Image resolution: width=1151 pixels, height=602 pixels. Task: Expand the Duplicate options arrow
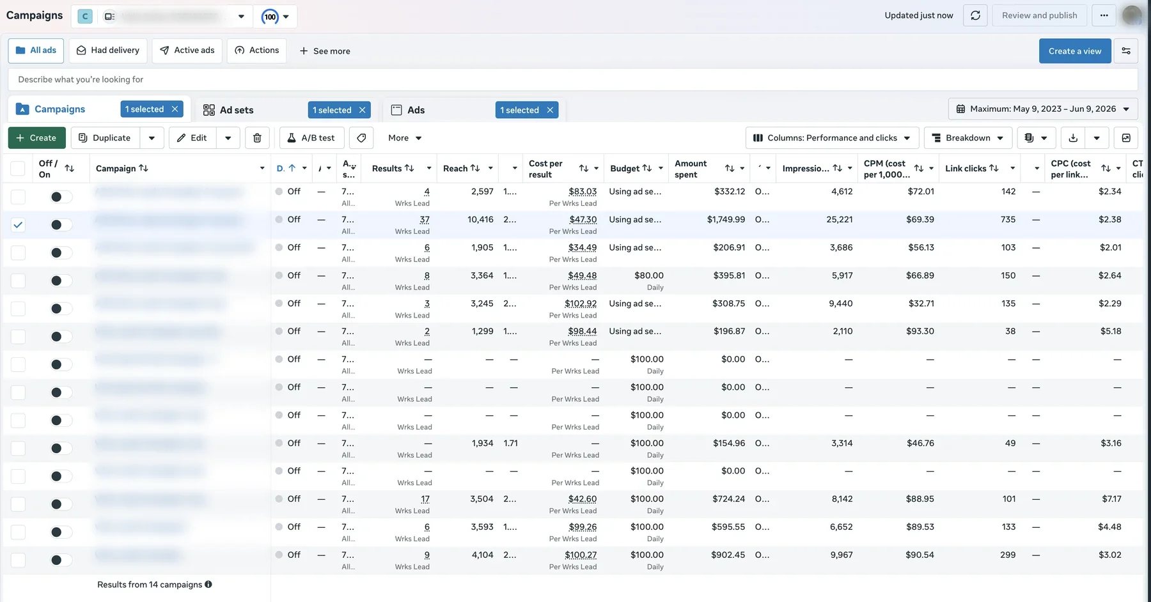(x=152, y=138)
